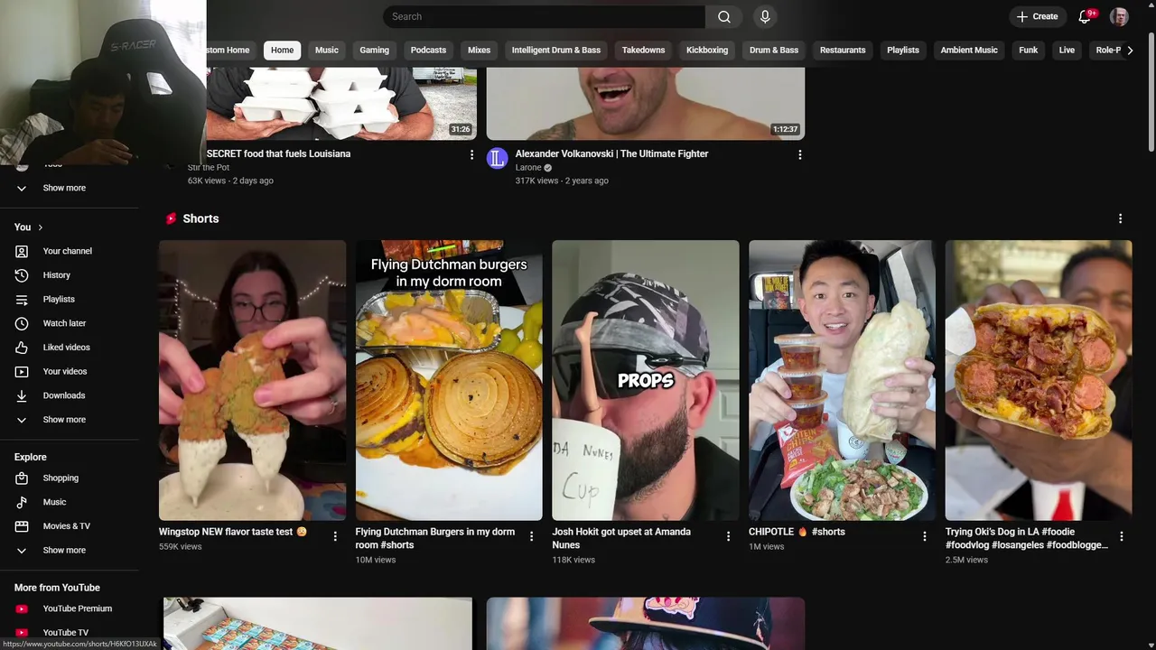Open options for Wingstop short
Viewport: 1156px width, 650px height.
pyautogui.click(x=335, y=536)
